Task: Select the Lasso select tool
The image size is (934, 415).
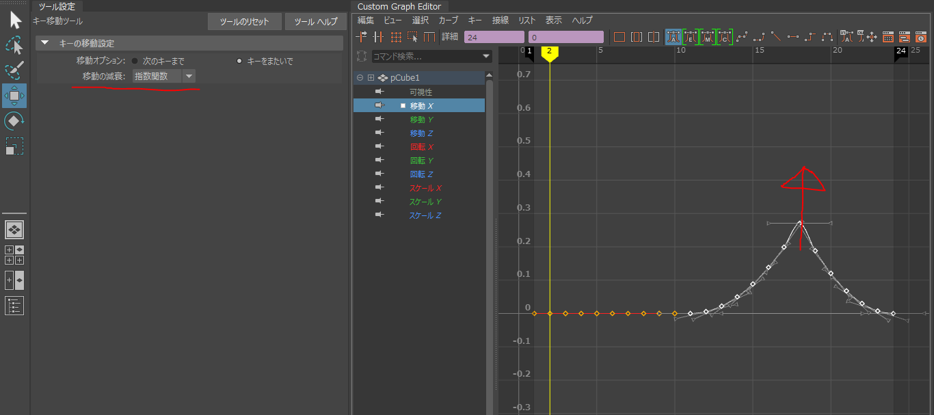Action: point(14,45)
